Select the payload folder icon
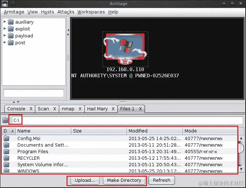Image resolution: width=246 pixels, height=188 pixels. click(x=11, y=36)
